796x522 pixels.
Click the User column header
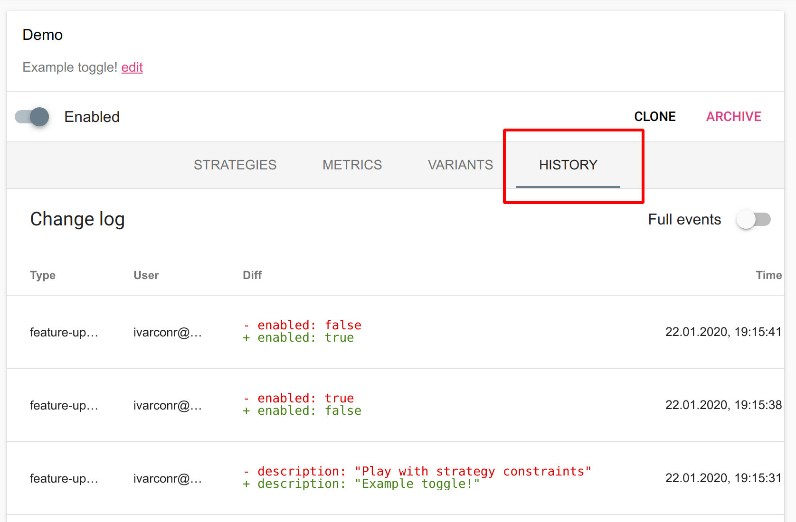click(x=146, y=275)
